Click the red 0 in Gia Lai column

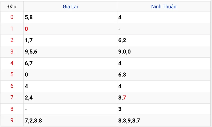26,29
